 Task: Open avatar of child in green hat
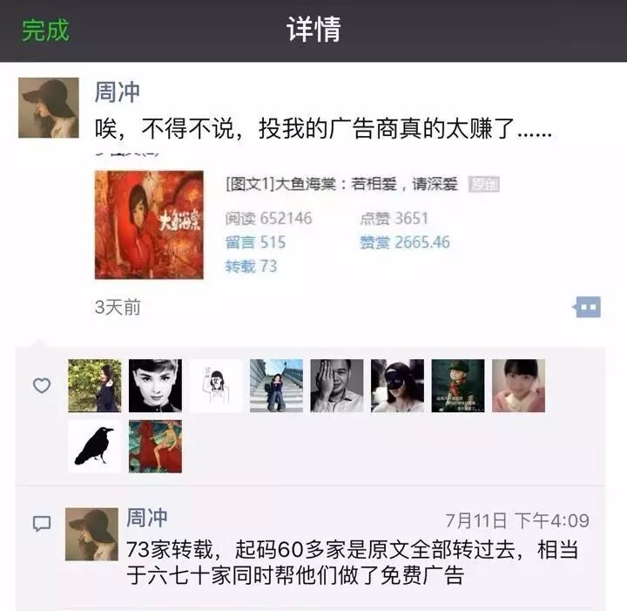458,386
